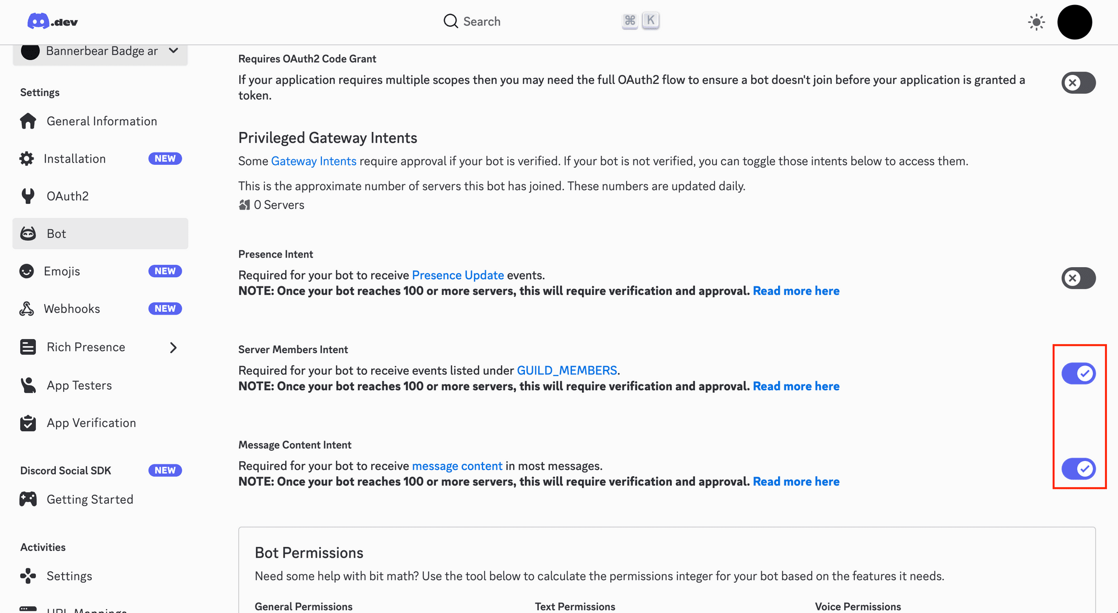Click Read more here under Presence Intent
Viewport: 1118px width, 613px height.
(x=796, y=291)
